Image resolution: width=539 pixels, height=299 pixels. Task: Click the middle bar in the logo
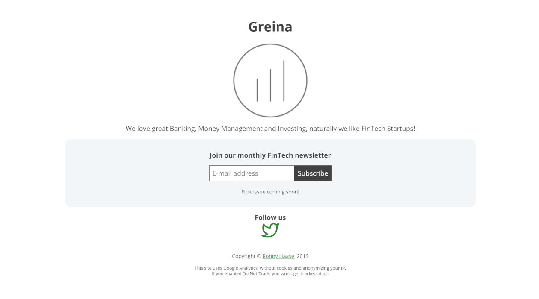270,85
